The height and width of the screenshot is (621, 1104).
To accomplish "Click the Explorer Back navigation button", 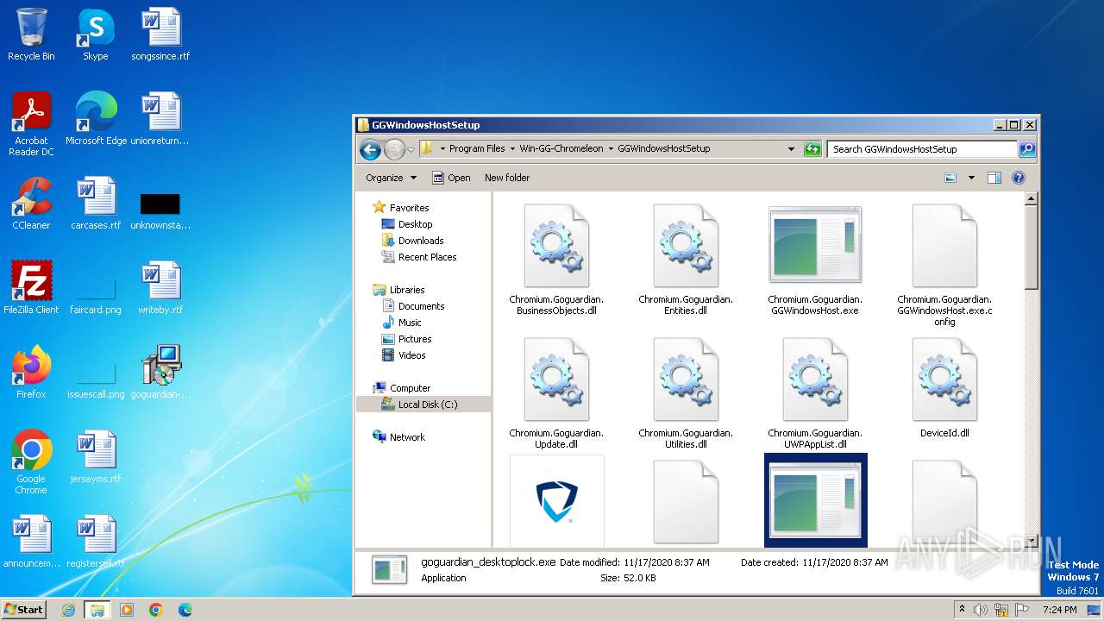I will (x=370, y=149).
